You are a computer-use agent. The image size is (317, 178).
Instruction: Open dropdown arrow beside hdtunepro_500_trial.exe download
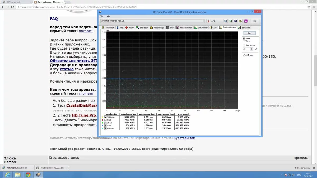(33, 167)
